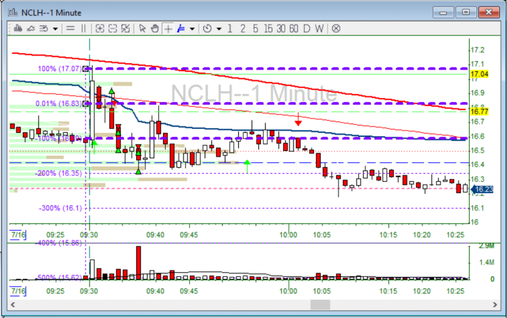Toggle the crosshair cursor tool
Screen dimensions: 507x318
168,28
